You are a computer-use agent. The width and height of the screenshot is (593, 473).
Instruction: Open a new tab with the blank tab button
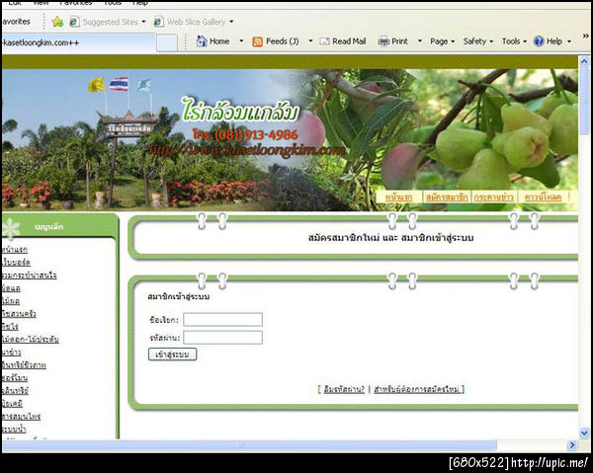click(167, 42)
